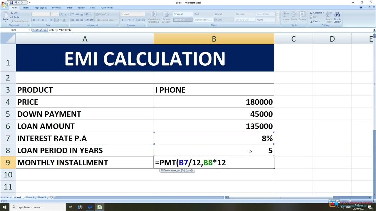The image size is (376, 211).
Task: Click the Percent Style icon
Action: [129, 20]
